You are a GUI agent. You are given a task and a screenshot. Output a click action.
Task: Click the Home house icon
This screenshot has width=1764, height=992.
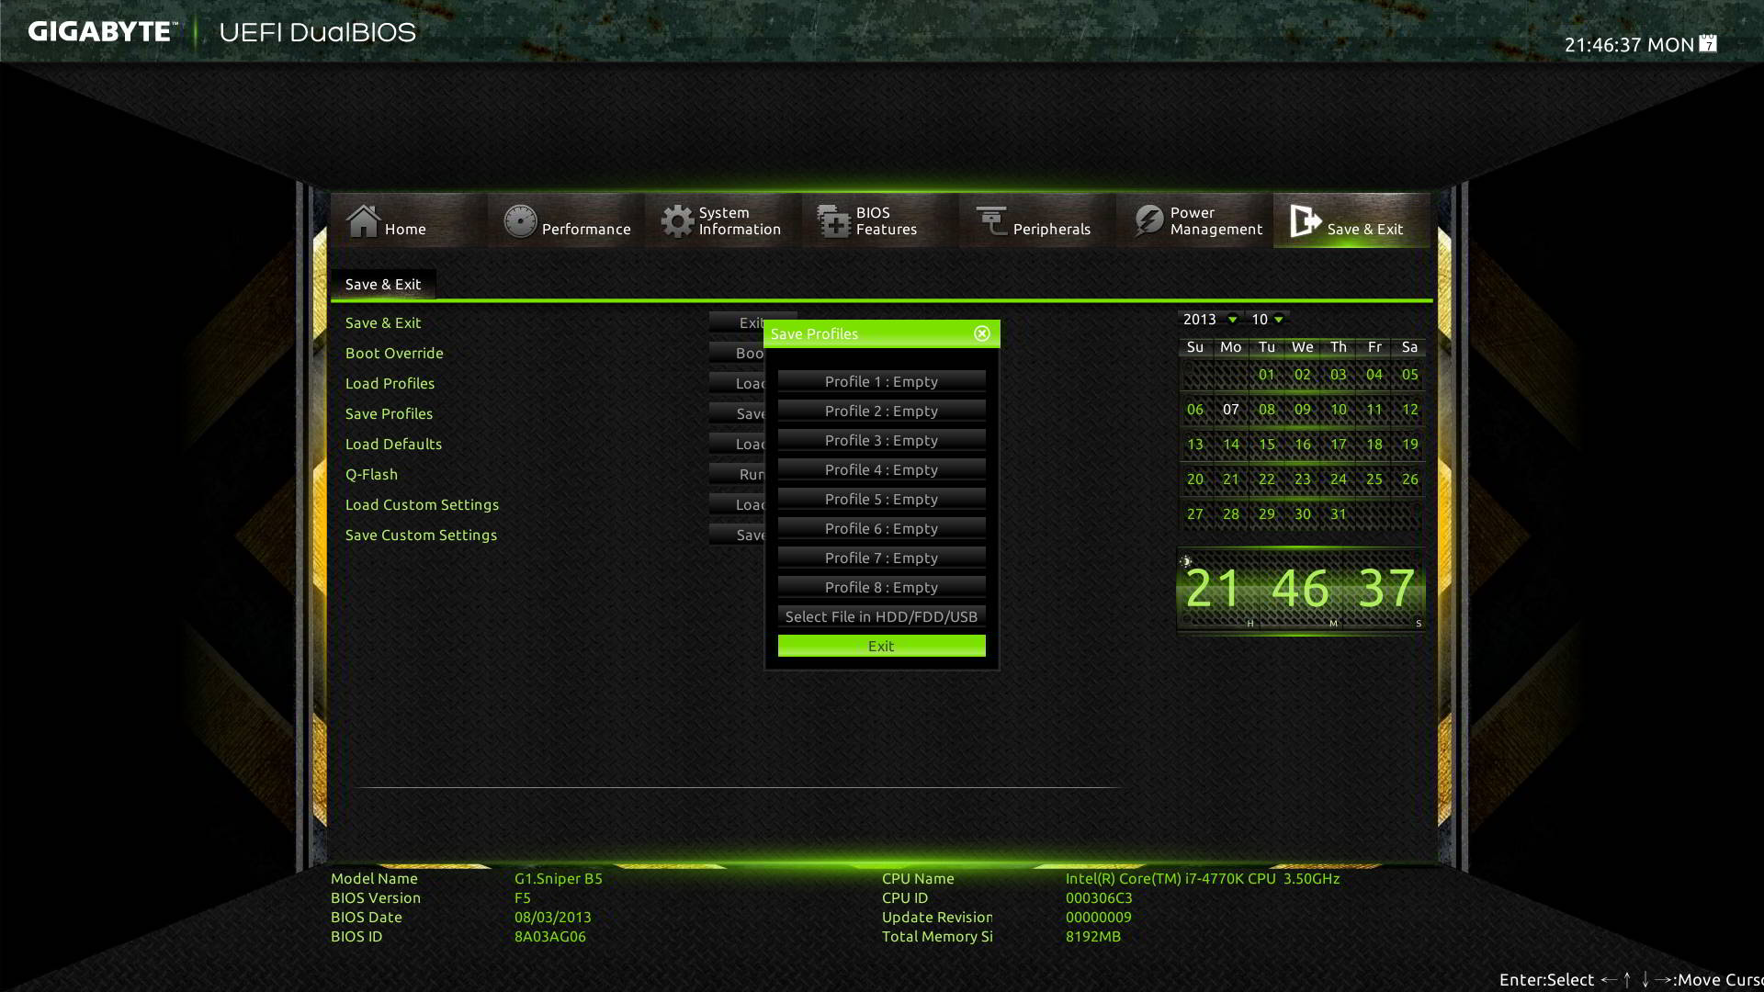pyautogui.click(x=363, y=220)
